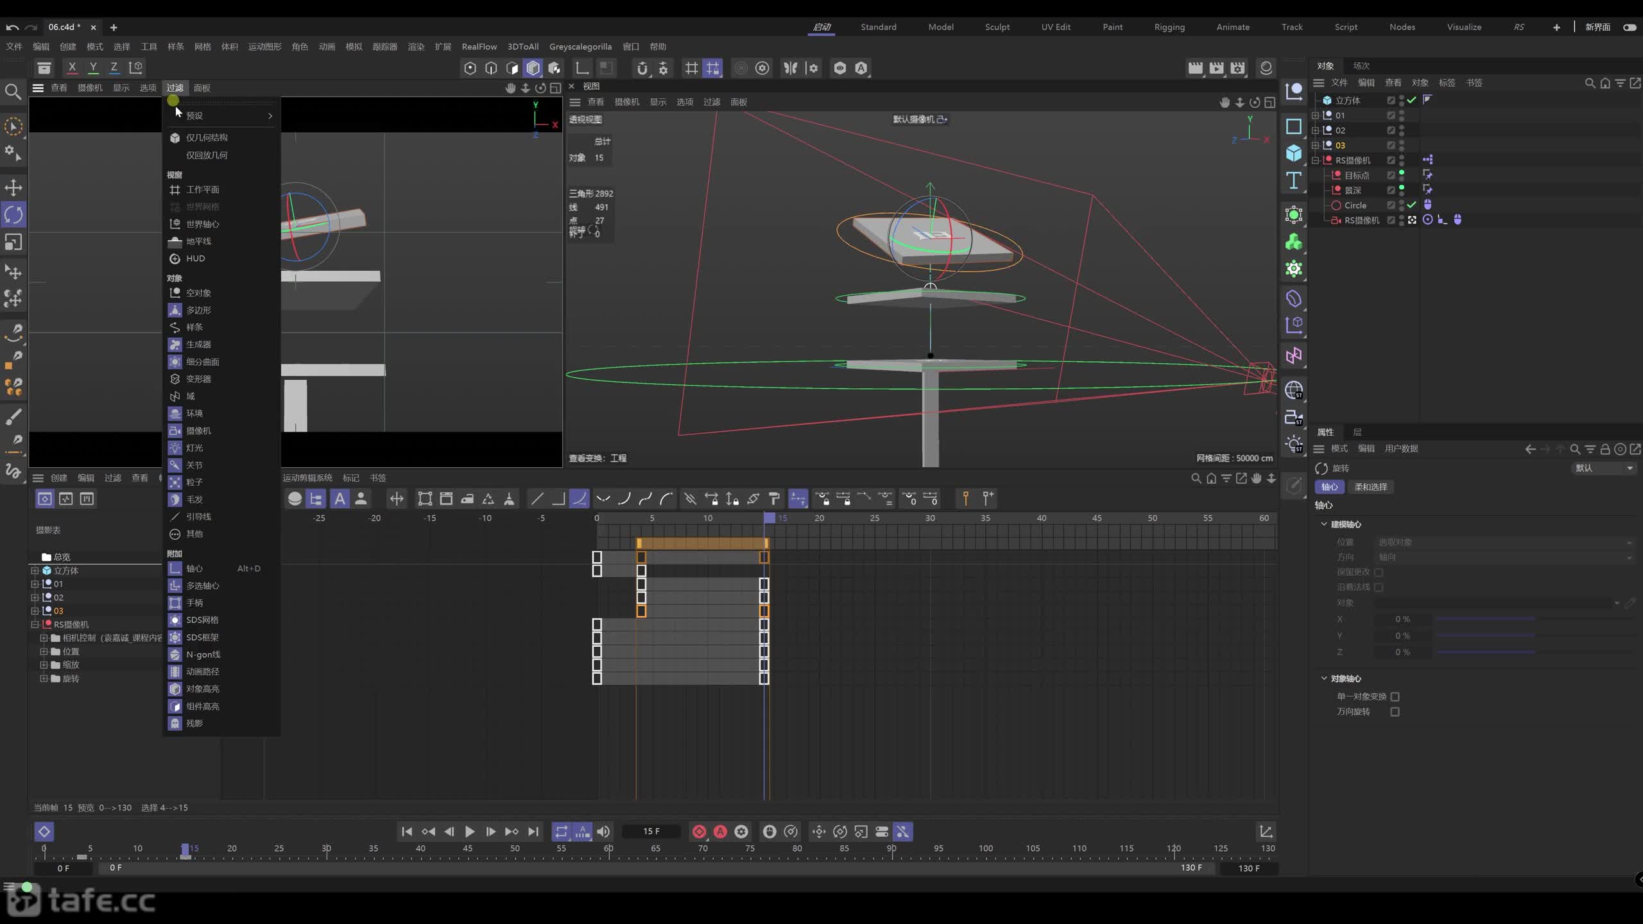The image size is (1643, 924).
Task: Select the Move tool in left toolbar
Action: tap(13, 187)
